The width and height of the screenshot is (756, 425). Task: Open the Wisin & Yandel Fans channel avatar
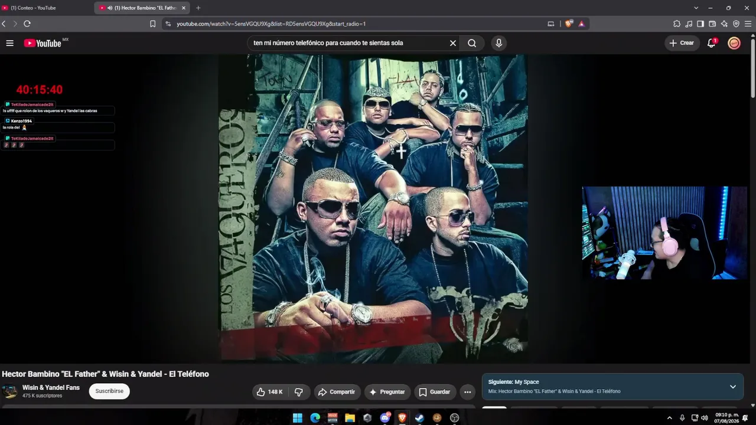point(9,391)
